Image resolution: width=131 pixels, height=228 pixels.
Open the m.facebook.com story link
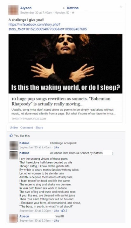[48, 27]
